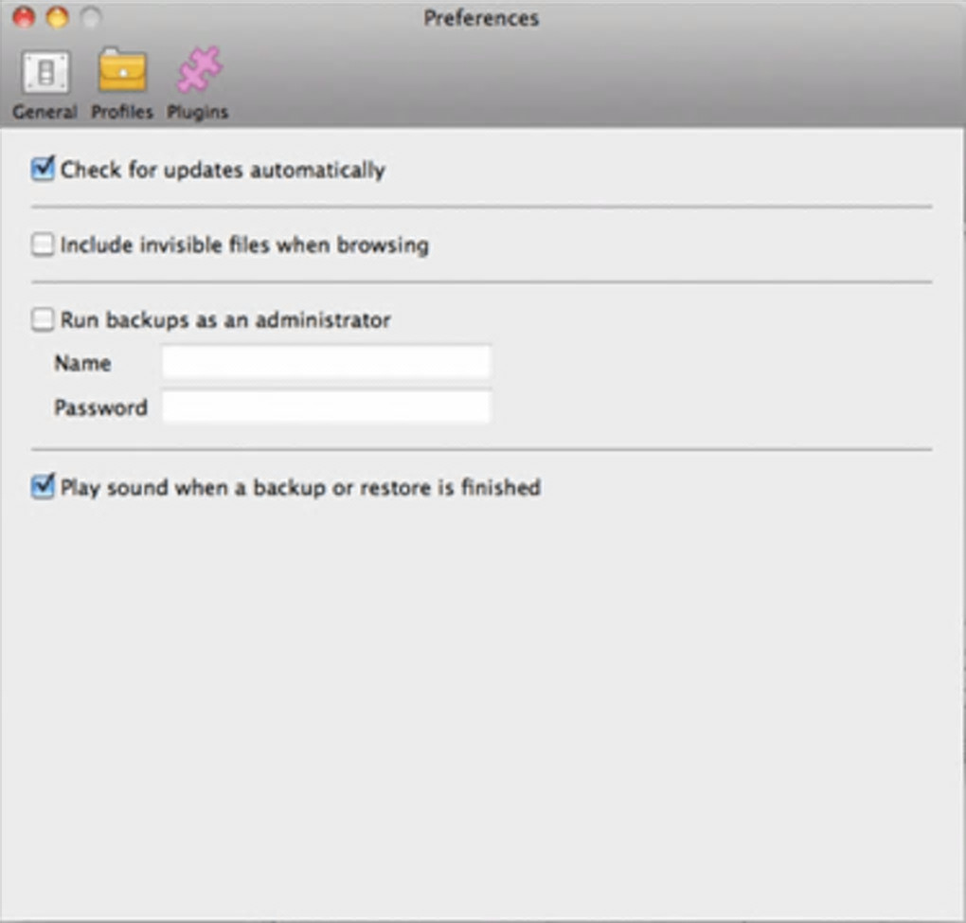
Task: Click the Password label
Action: coord(101,407)
